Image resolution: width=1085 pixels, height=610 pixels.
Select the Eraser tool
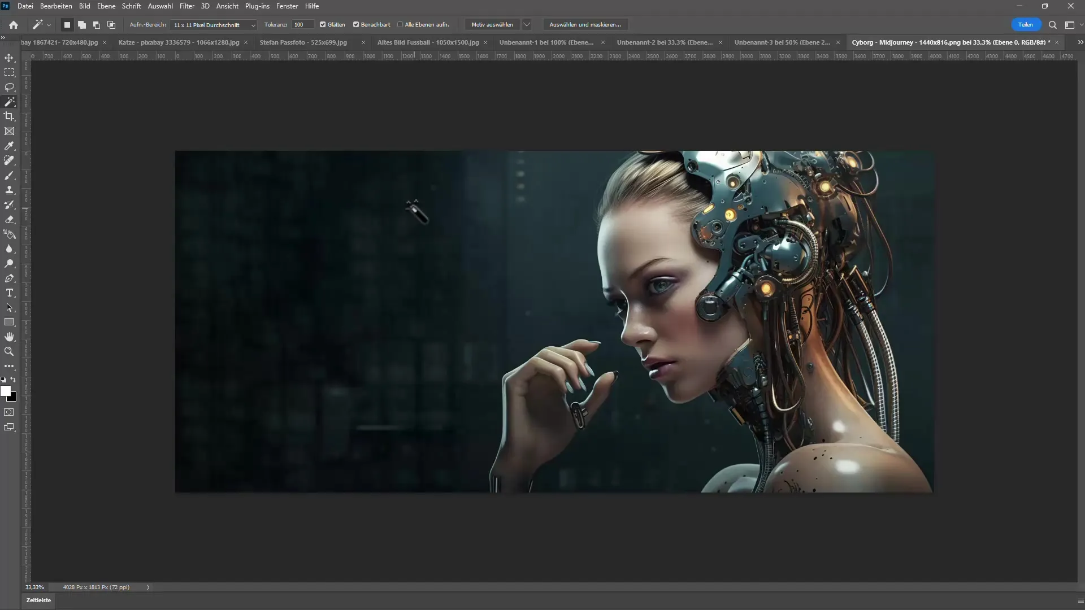click(x=9, y=219)
